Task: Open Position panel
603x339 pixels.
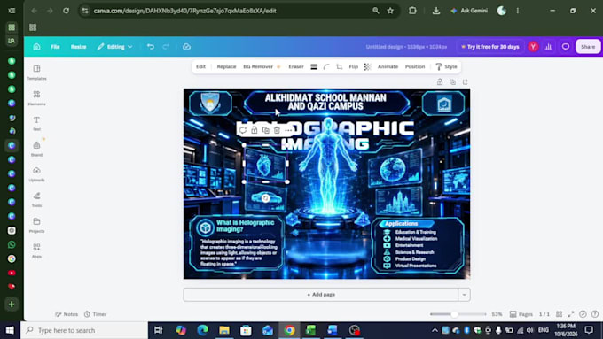Action: click(x=415, y=66)
